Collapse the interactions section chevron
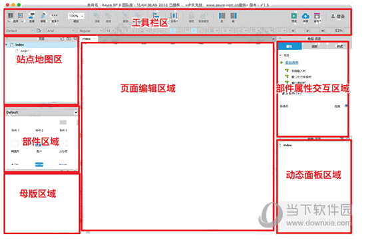The height and width of the screenshot is (240, 366). click(x=281, y=55)
